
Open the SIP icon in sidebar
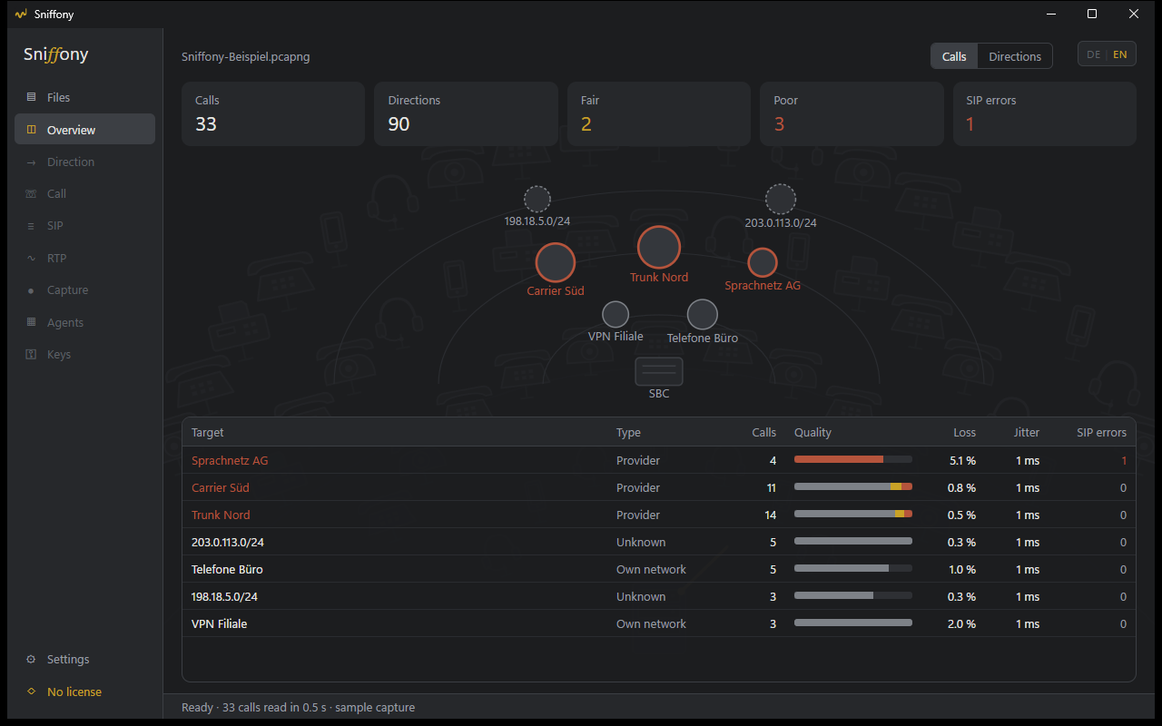tap(31, 226)
